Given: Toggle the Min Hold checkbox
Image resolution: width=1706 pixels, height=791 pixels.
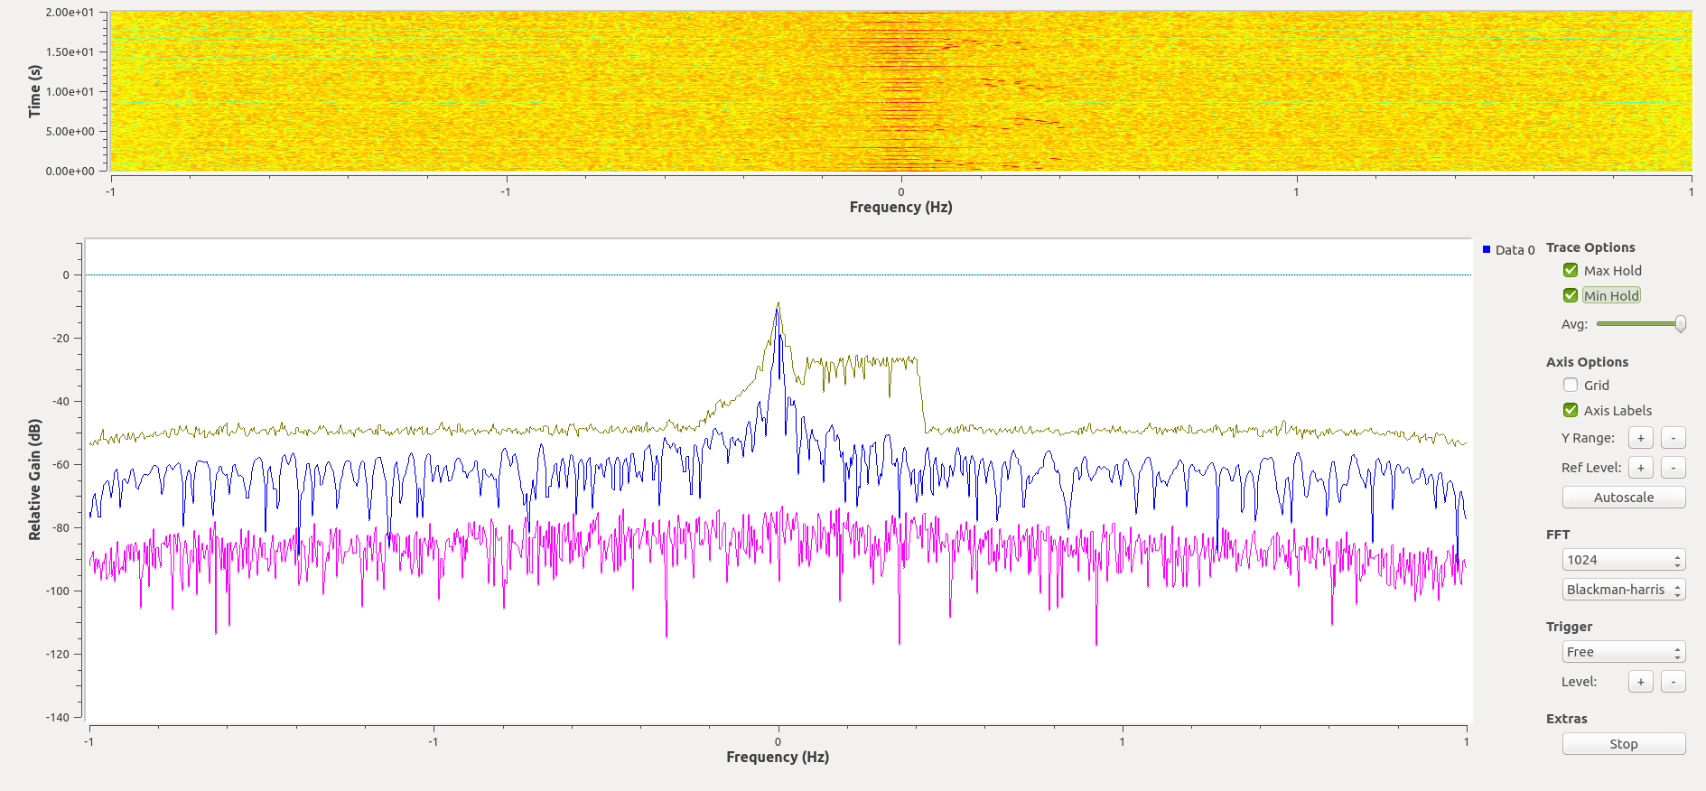Looking at the screenshot, I should click(1571, 295).
